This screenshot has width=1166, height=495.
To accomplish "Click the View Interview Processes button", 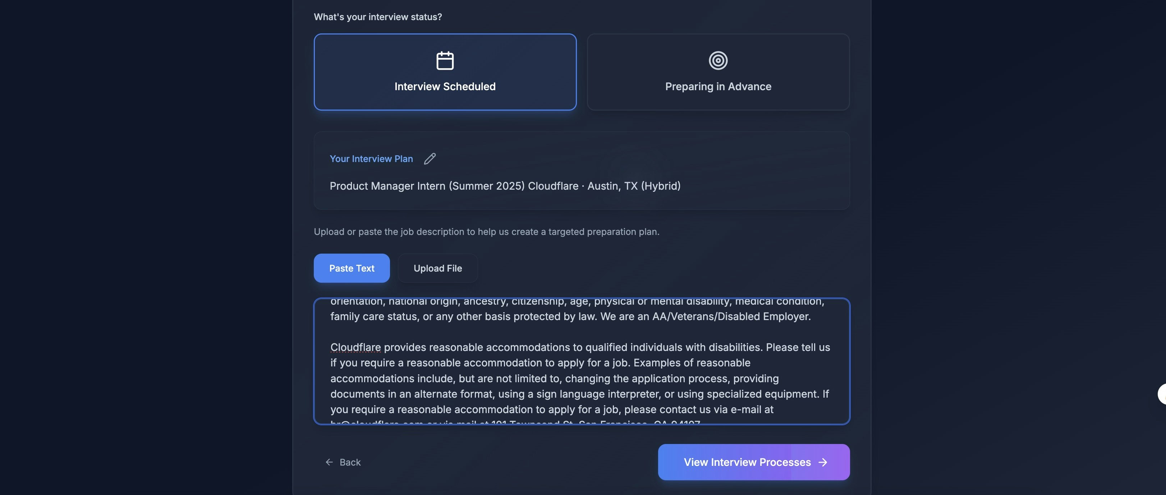I will tap(753, 462).
